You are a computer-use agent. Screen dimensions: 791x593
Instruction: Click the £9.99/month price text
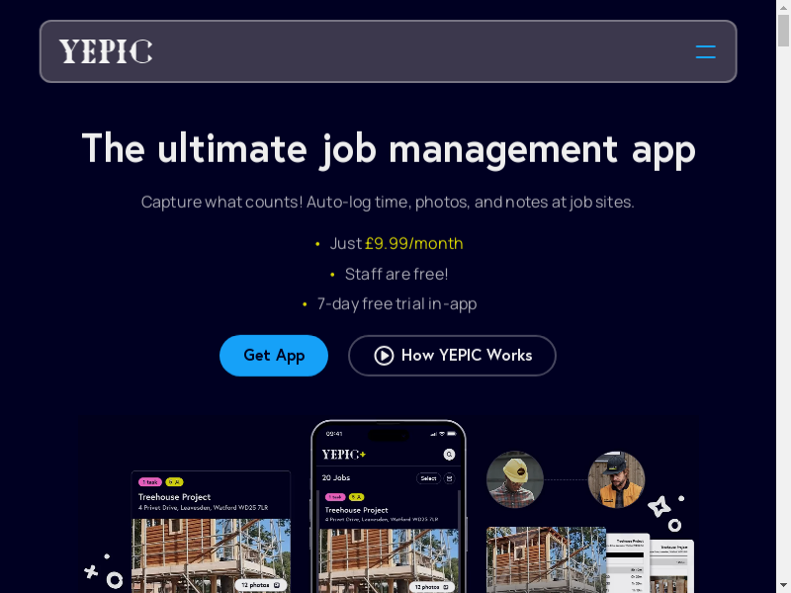(x=413, y=243)
